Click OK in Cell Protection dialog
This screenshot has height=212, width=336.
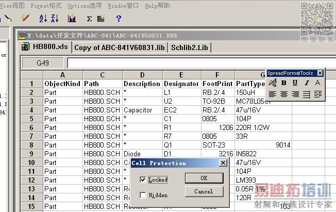point(204,178)
